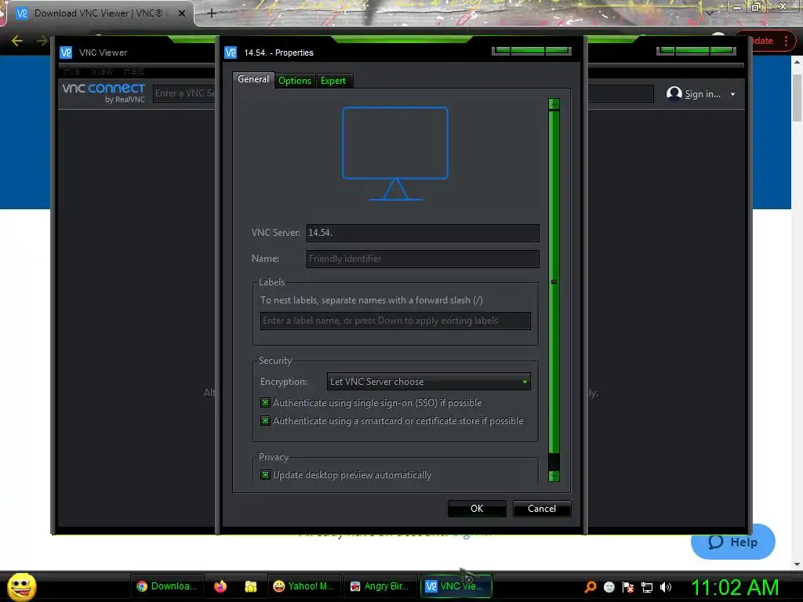This screenshot has width=803, height=602.
Task: Click the VNC Server address field
Action: 423,233
